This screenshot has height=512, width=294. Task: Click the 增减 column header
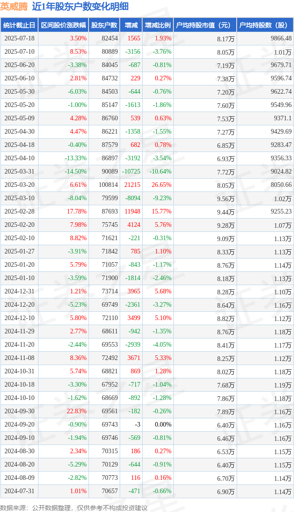tap(131, 25)
